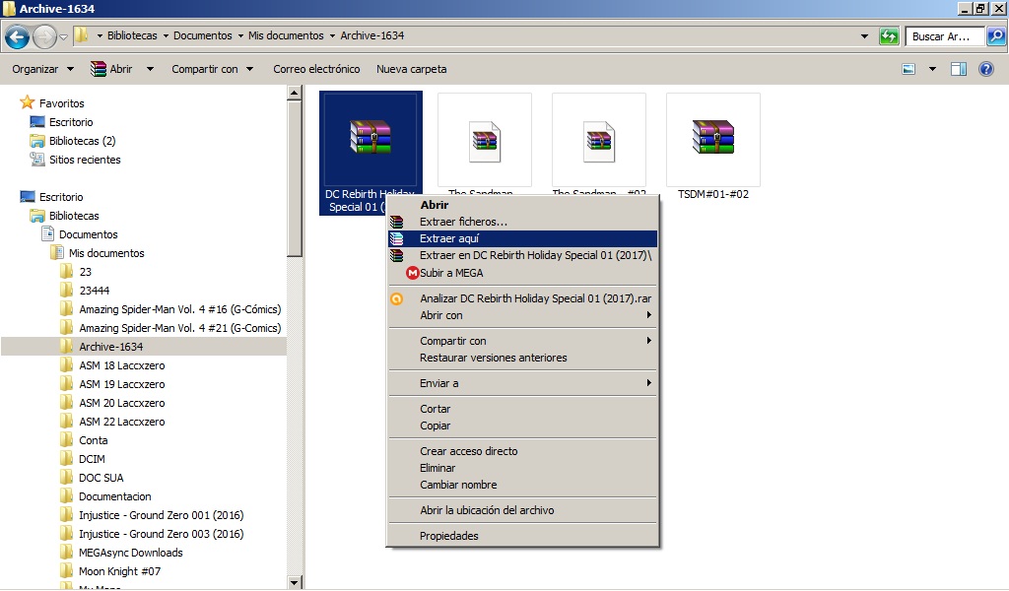Select Escritorio under Favoritos

coord(71,121)
